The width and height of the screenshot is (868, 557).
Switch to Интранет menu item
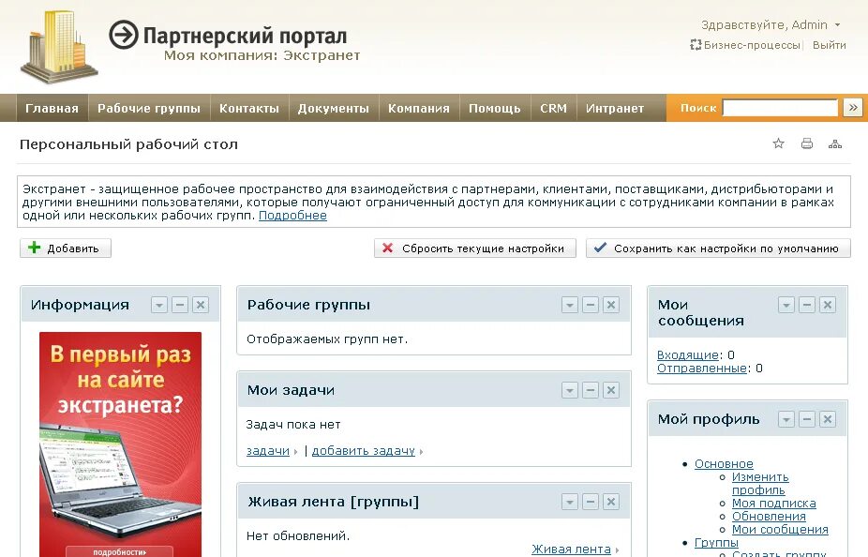pos(615,108)
